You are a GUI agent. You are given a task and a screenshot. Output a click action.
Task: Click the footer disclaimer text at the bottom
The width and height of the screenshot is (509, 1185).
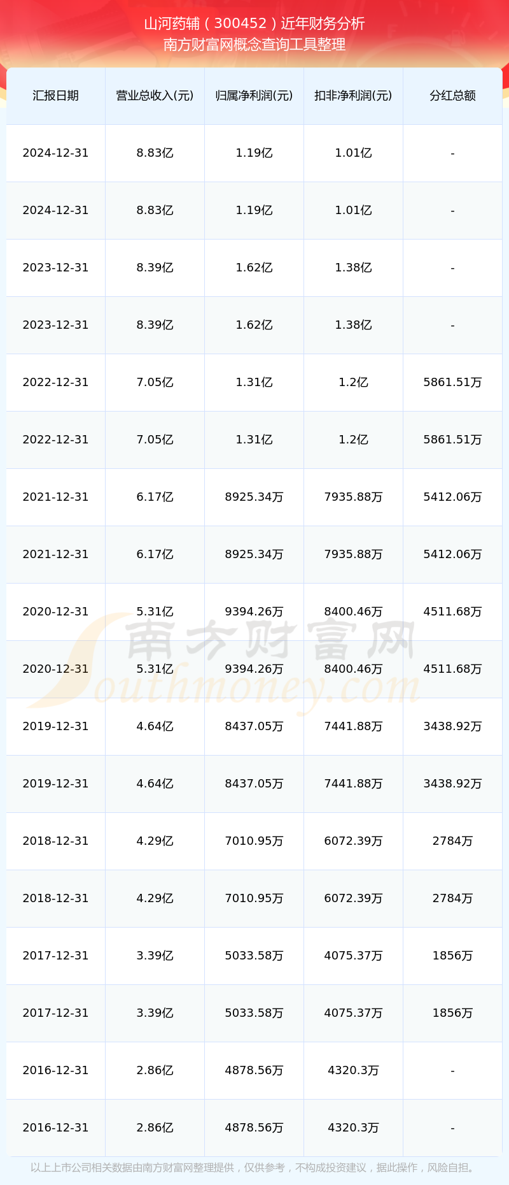click(x=253, y=1168)
